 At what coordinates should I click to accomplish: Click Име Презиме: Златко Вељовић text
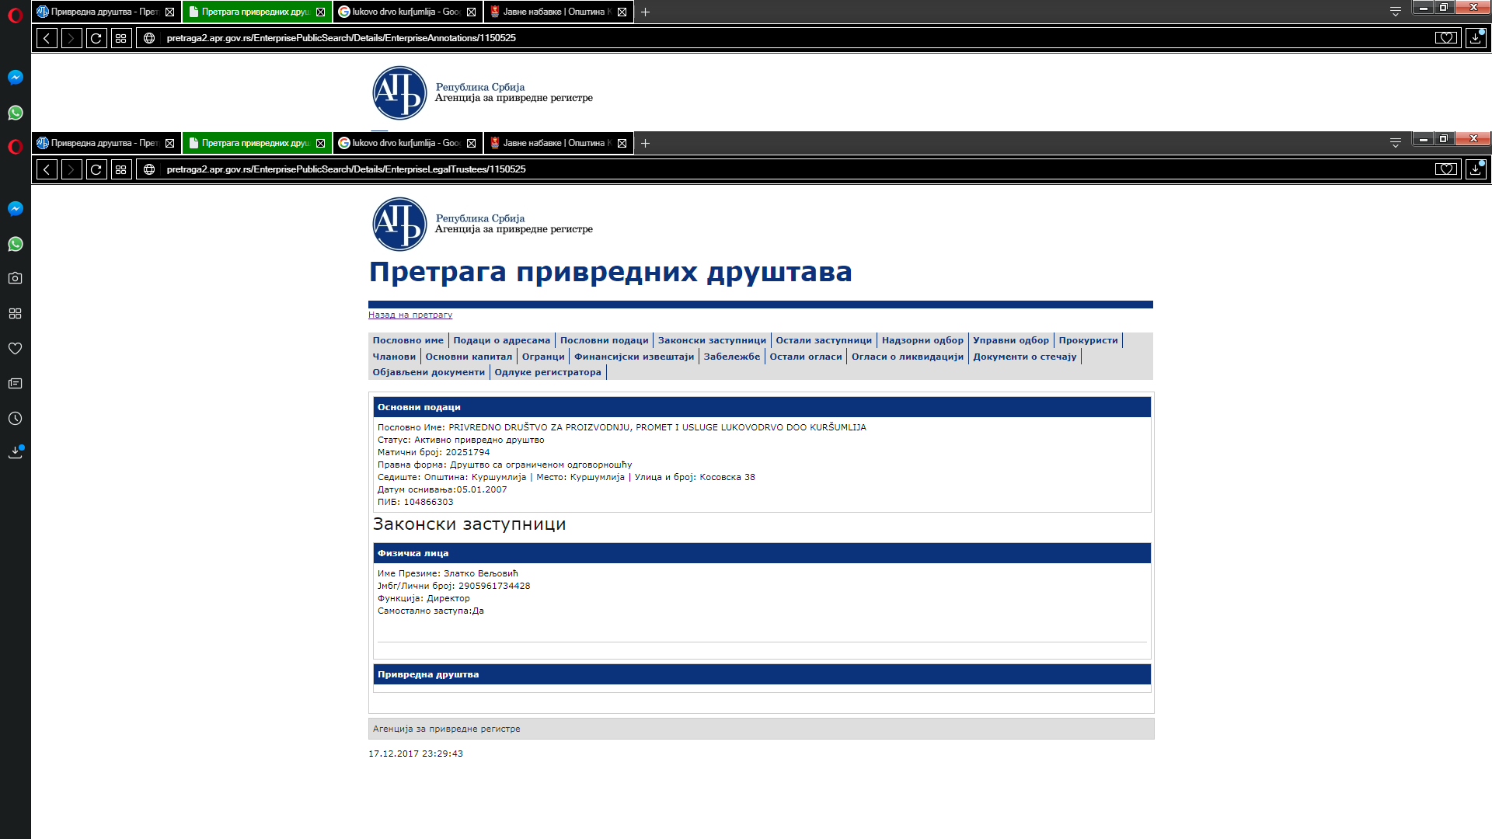tap(448, 573)
